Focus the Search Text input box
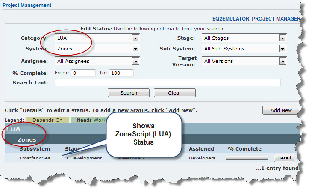 tap(168, 83)
